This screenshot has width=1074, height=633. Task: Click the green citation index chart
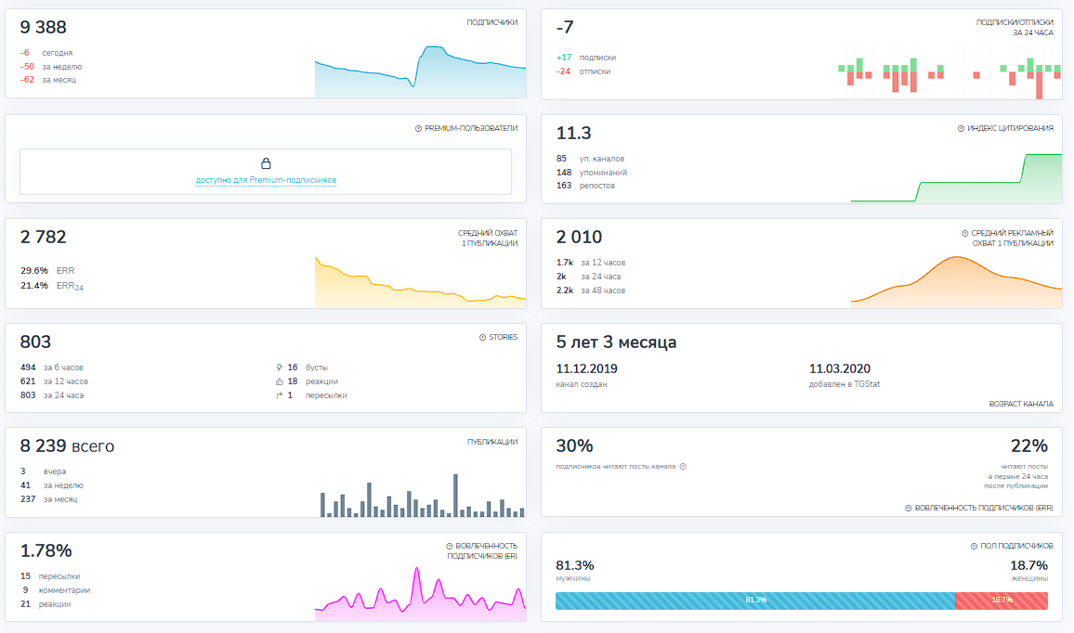pos(956,178)
